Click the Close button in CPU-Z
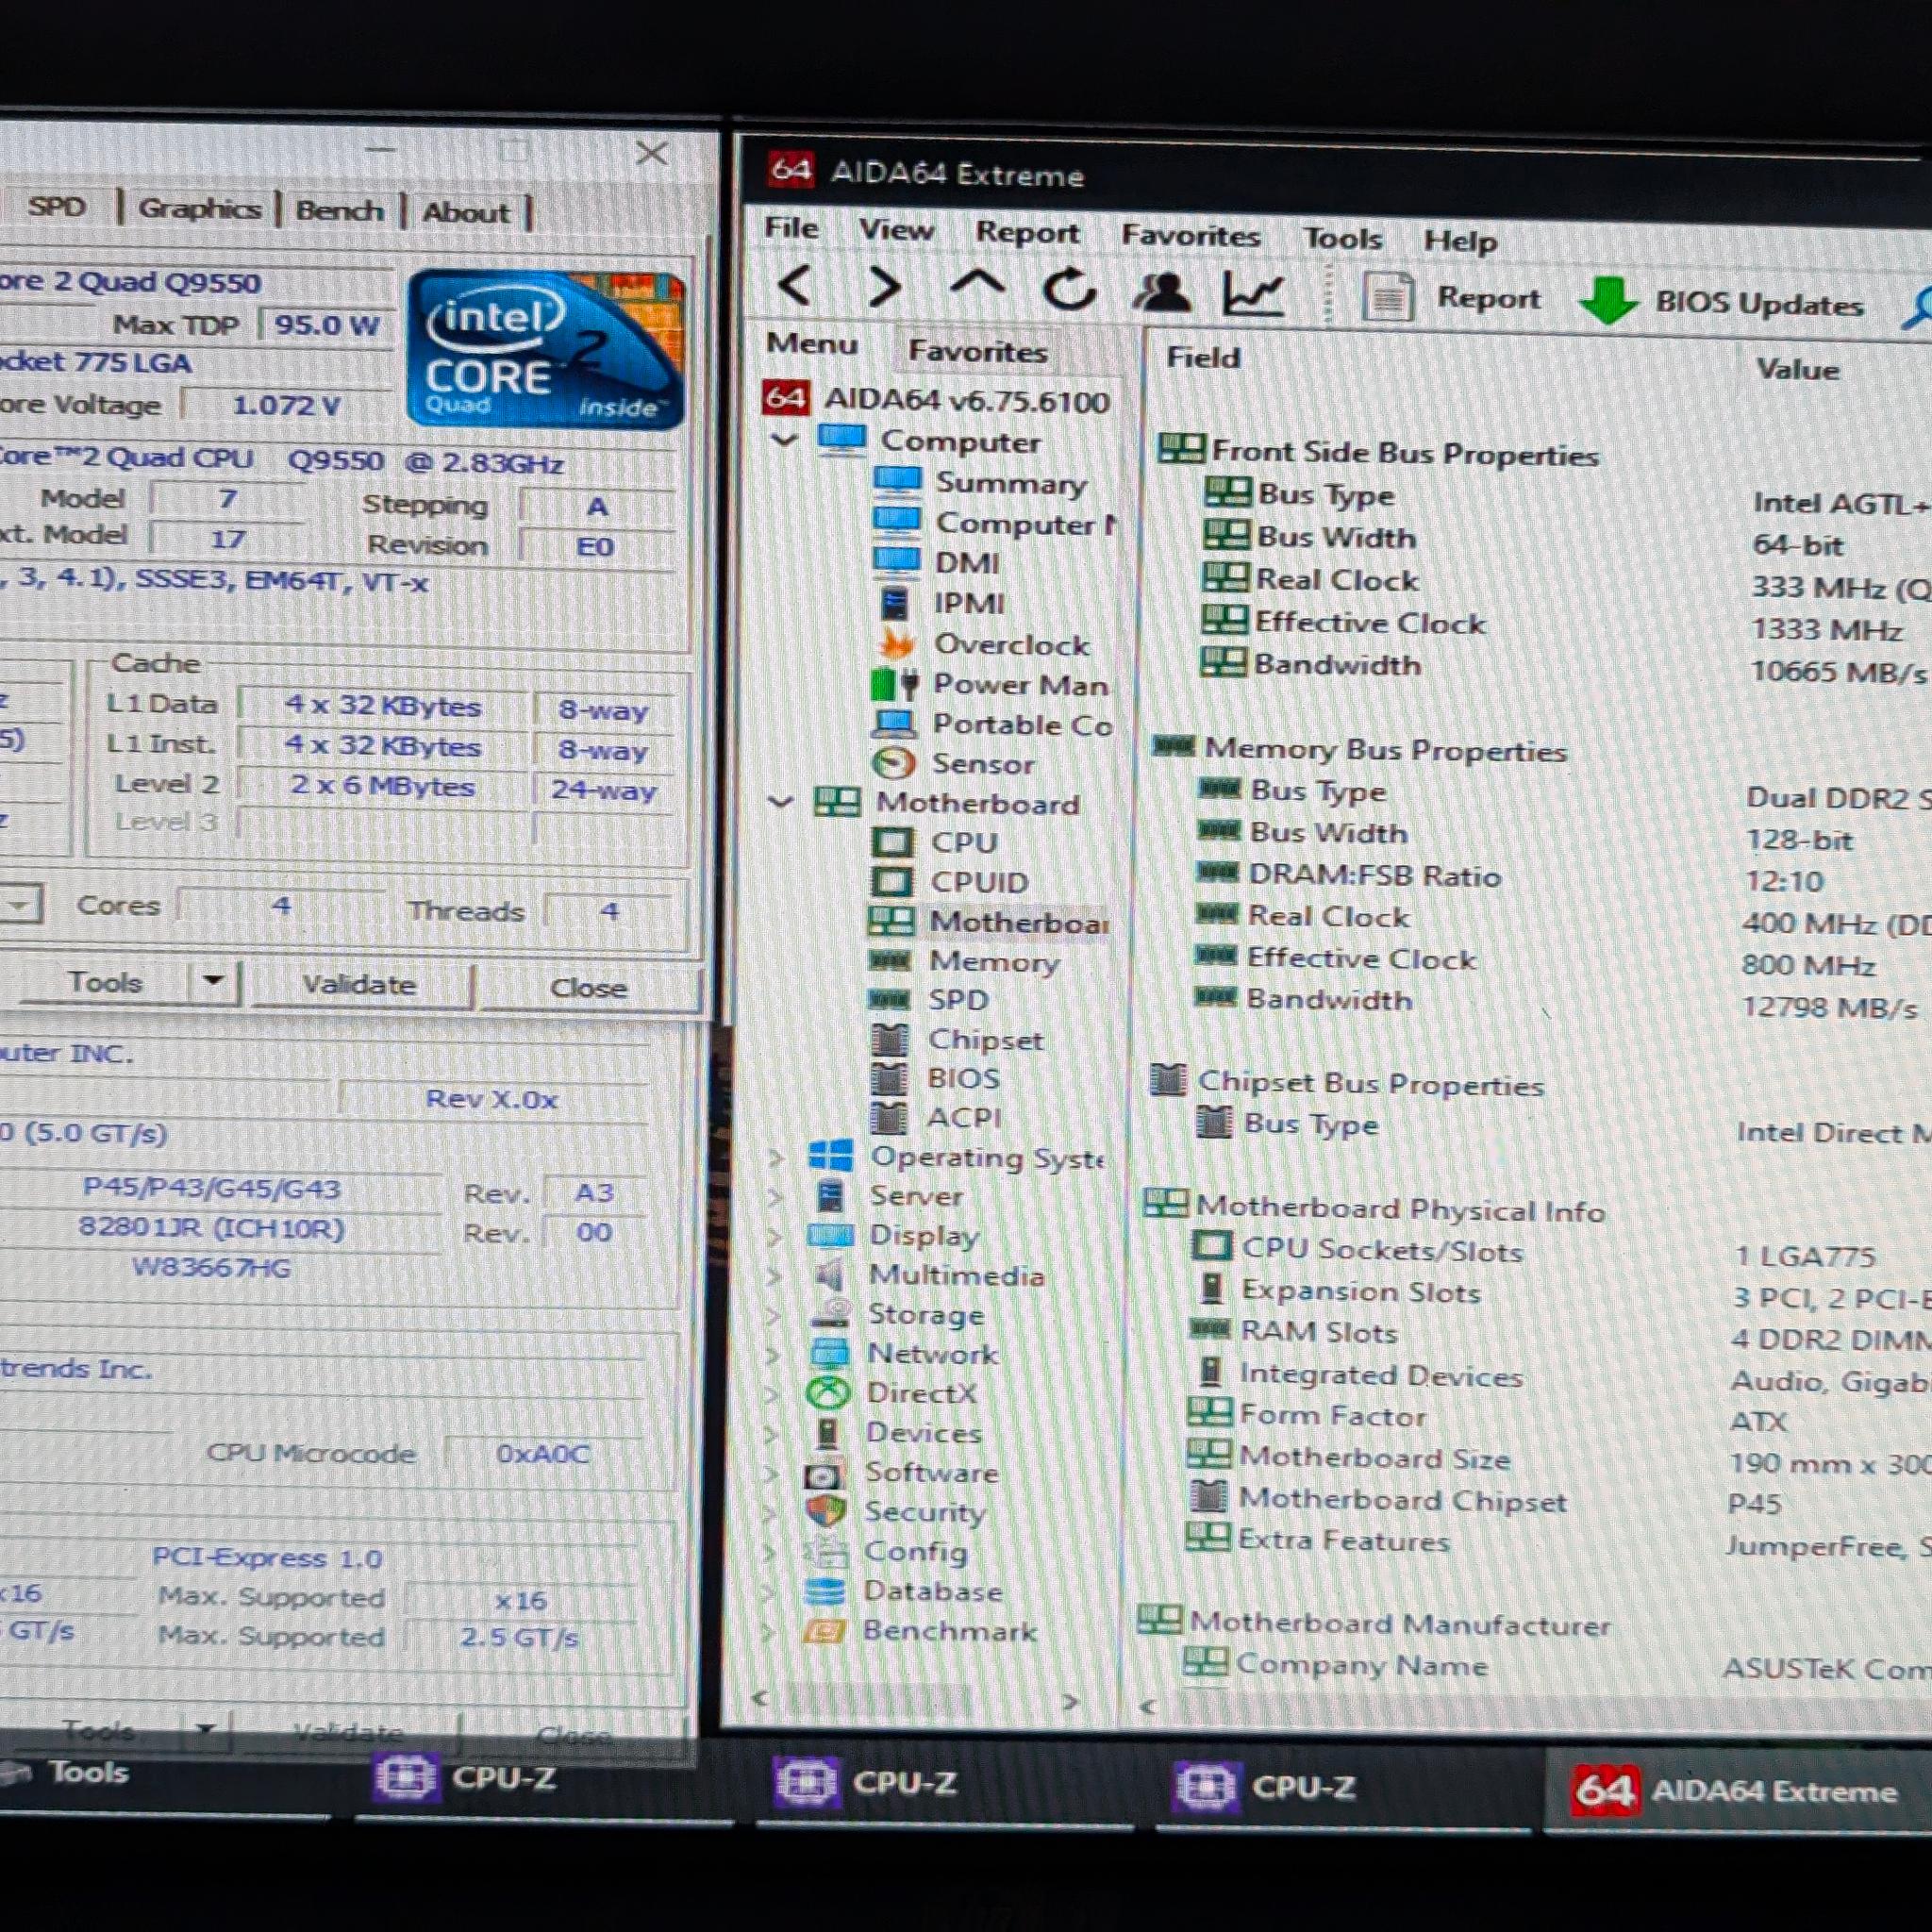Screen dimensions: 1932x1932 [x=588, y=988]
